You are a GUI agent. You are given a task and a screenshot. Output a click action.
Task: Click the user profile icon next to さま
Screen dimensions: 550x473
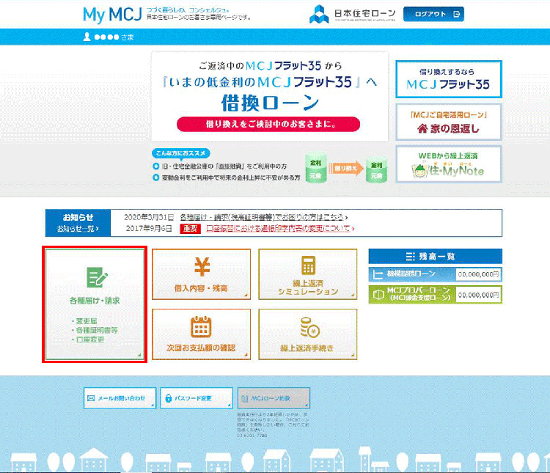coord(87,37)
